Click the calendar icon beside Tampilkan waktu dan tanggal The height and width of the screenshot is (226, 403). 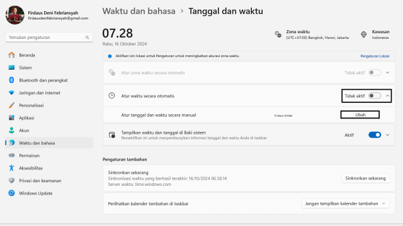[112, 135]
